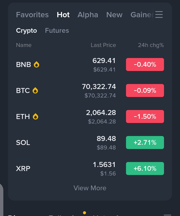Image resolution: width=180 pixels, height=216 pixels.
Task: Open the XRP coin row
Action: [x=23, y=168]
